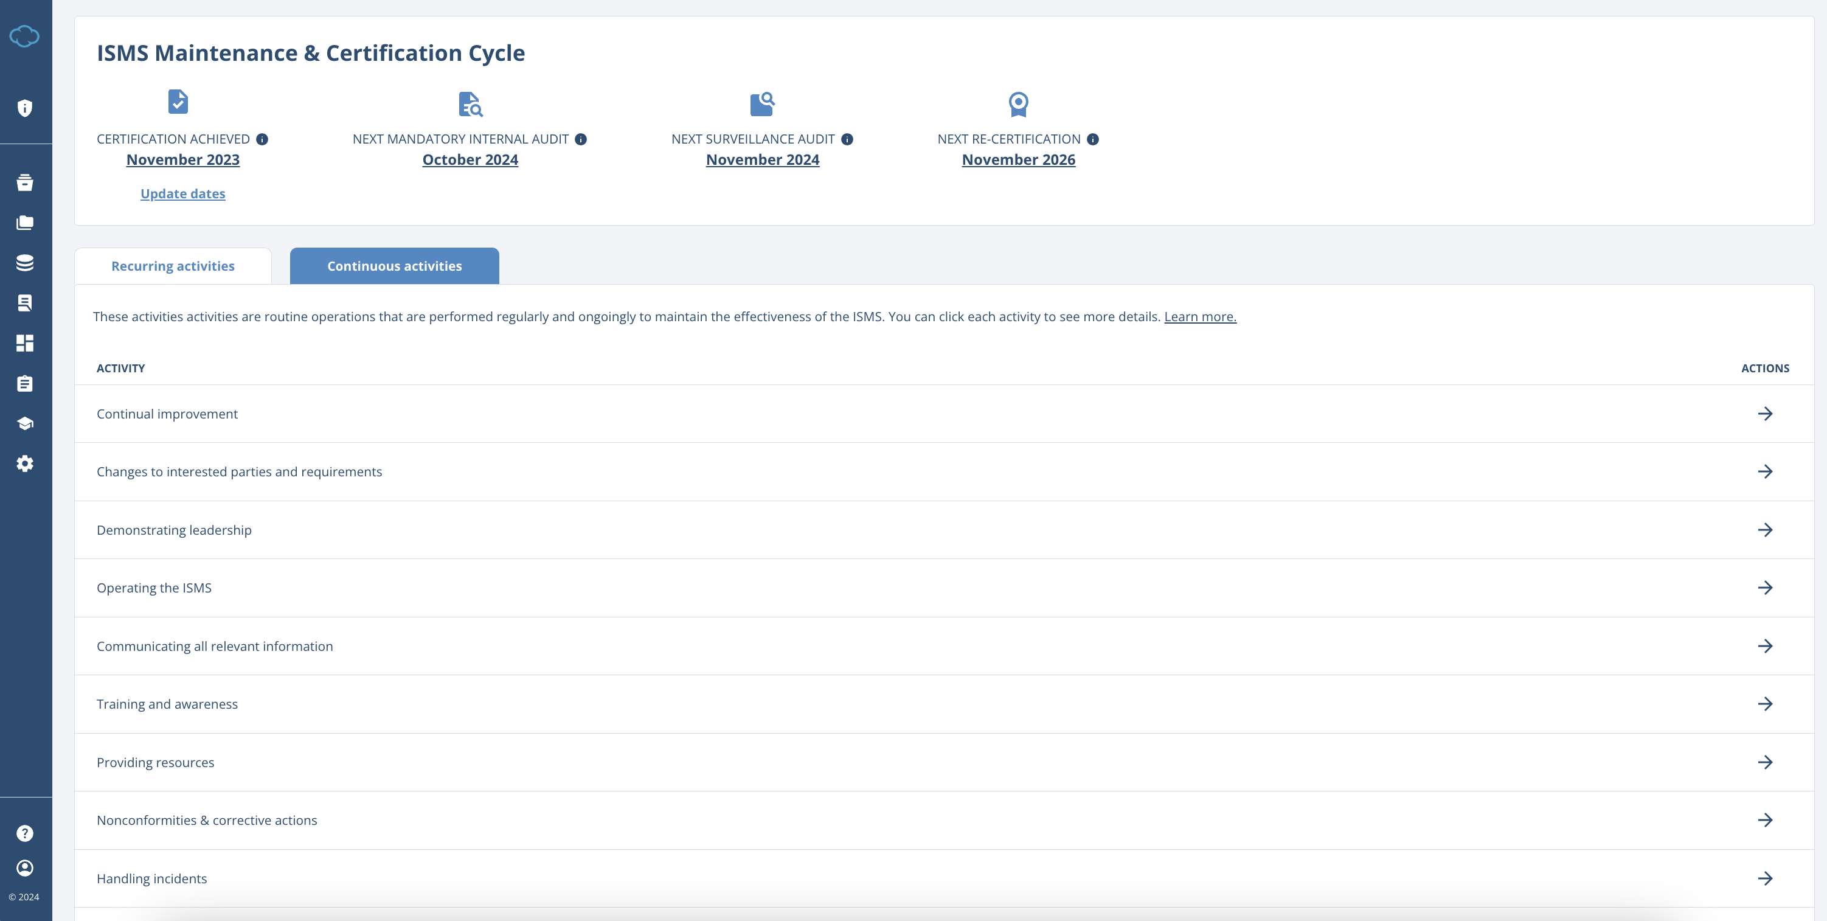Expand the Continual improvement activity
The width and height of the screenshot is (1827, 921).
(1766, 414)
